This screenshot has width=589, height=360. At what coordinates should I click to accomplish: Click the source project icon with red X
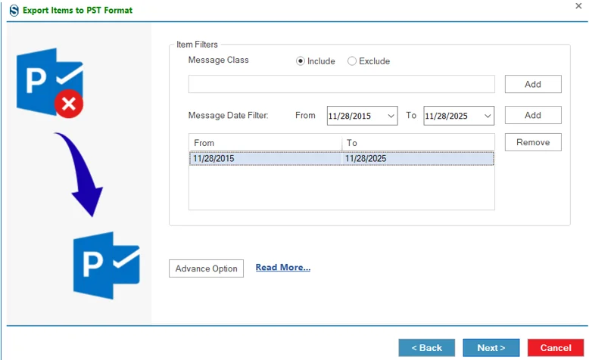[50, 83]
